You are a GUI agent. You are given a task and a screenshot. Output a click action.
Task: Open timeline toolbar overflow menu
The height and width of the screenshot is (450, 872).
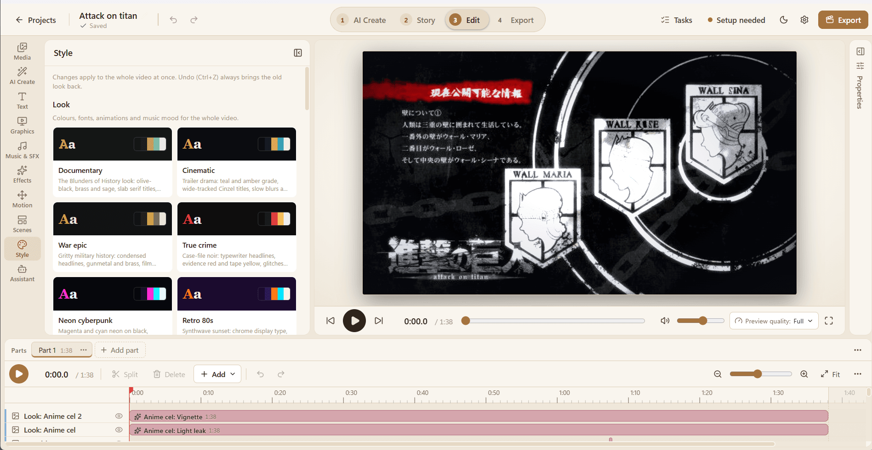tap(858, 374)
